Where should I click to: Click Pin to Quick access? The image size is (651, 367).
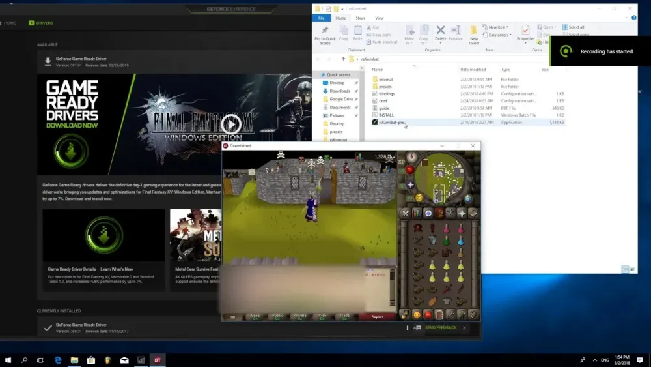pos(325,35)
